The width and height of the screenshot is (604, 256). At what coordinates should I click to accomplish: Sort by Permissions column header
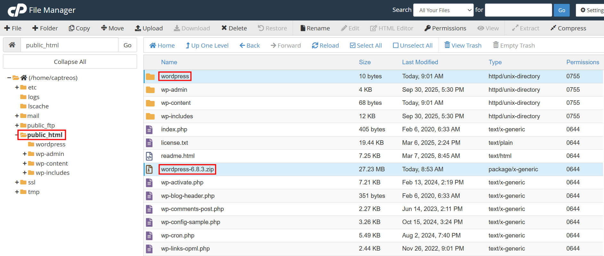point(583,62)
